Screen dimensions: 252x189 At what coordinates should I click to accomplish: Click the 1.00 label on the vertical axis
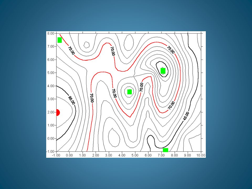[x=51, y=125]
